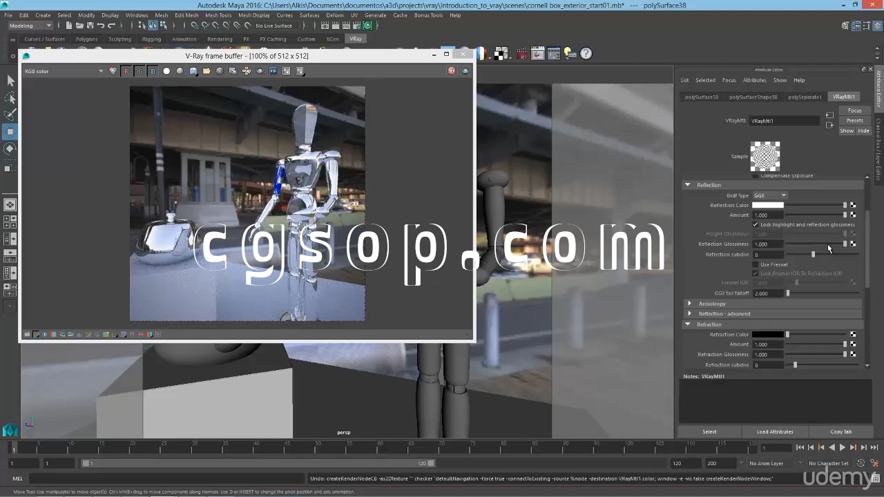Switch to the polySurfaceShape38 tab
This screenshot has width=884, height=497.
753,97
